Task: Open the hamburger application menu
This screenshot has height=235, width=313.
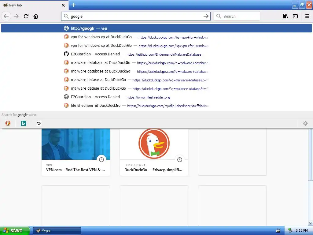Action: tap(307, 16)
